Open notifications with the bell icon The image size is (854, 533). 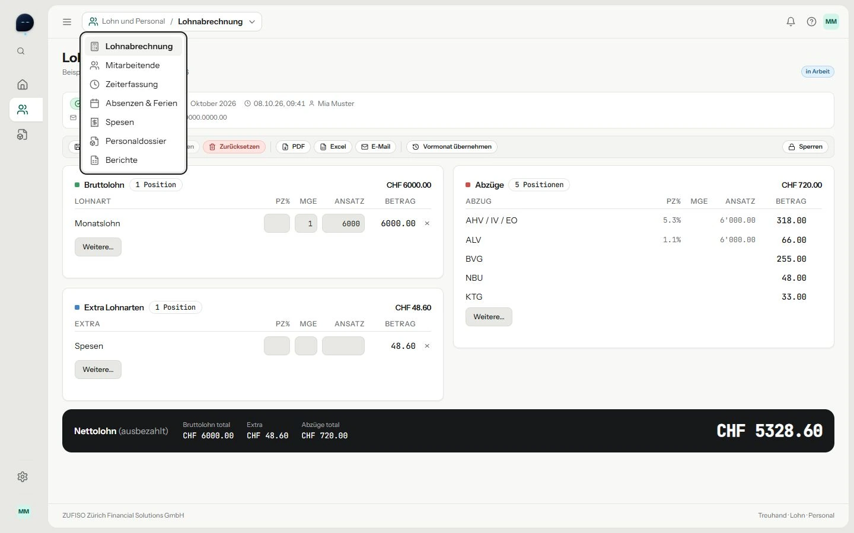point(791,22)
